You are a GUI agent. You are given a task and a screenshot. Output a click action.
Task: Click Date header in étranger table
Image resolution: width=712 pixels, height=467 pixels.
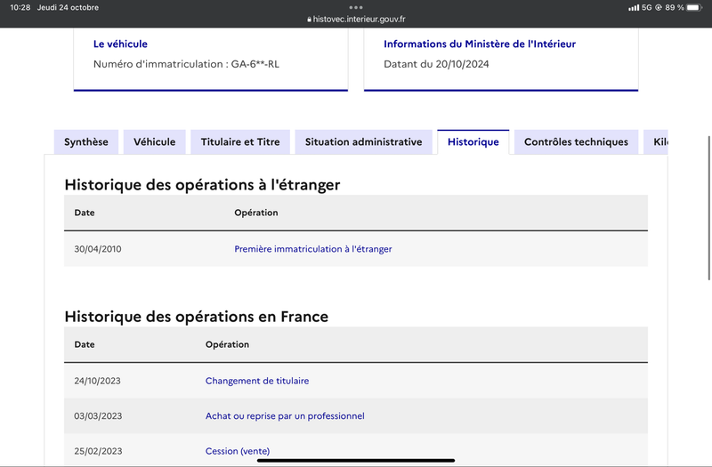tap(85, 213)
